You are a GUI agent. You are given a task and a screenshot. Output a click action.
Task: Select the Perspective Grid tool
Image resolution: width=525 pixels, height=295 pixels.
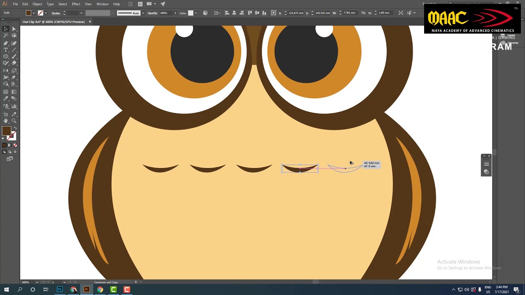coord(14,84)
